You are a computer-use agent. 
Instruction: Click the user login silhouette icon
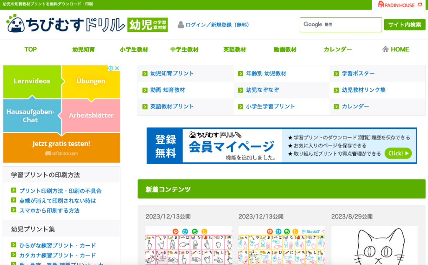click(181, 25)
